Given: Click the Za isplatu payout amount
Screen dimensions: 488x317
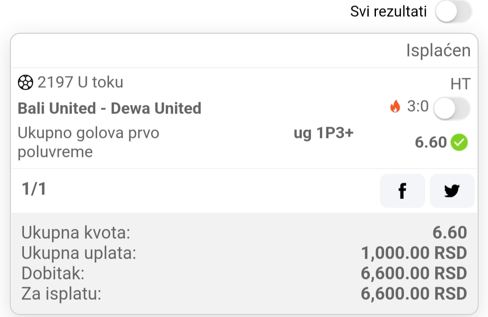Looking at the screenshot, I should tap(414, 293).
